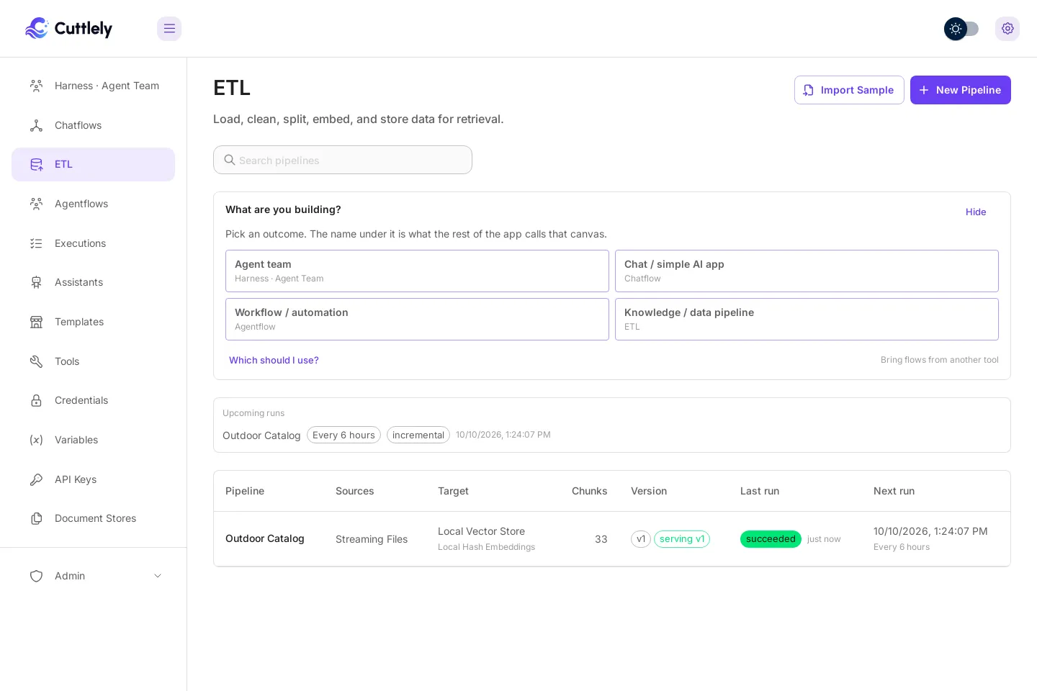
Task: Toggle the sidebar hamburger menu
Action: (x=169, y=29)
